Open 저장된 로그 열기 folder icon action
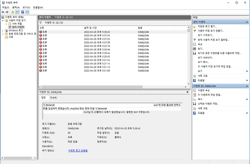 pyautogui.click(x=194, y=26)
